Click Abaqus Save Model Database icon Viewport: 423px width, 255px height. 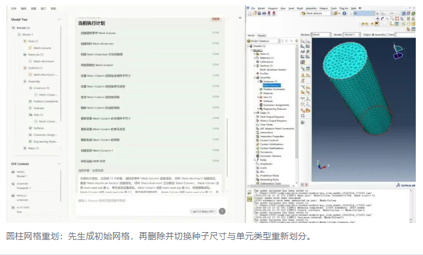(x=259, y=13)
